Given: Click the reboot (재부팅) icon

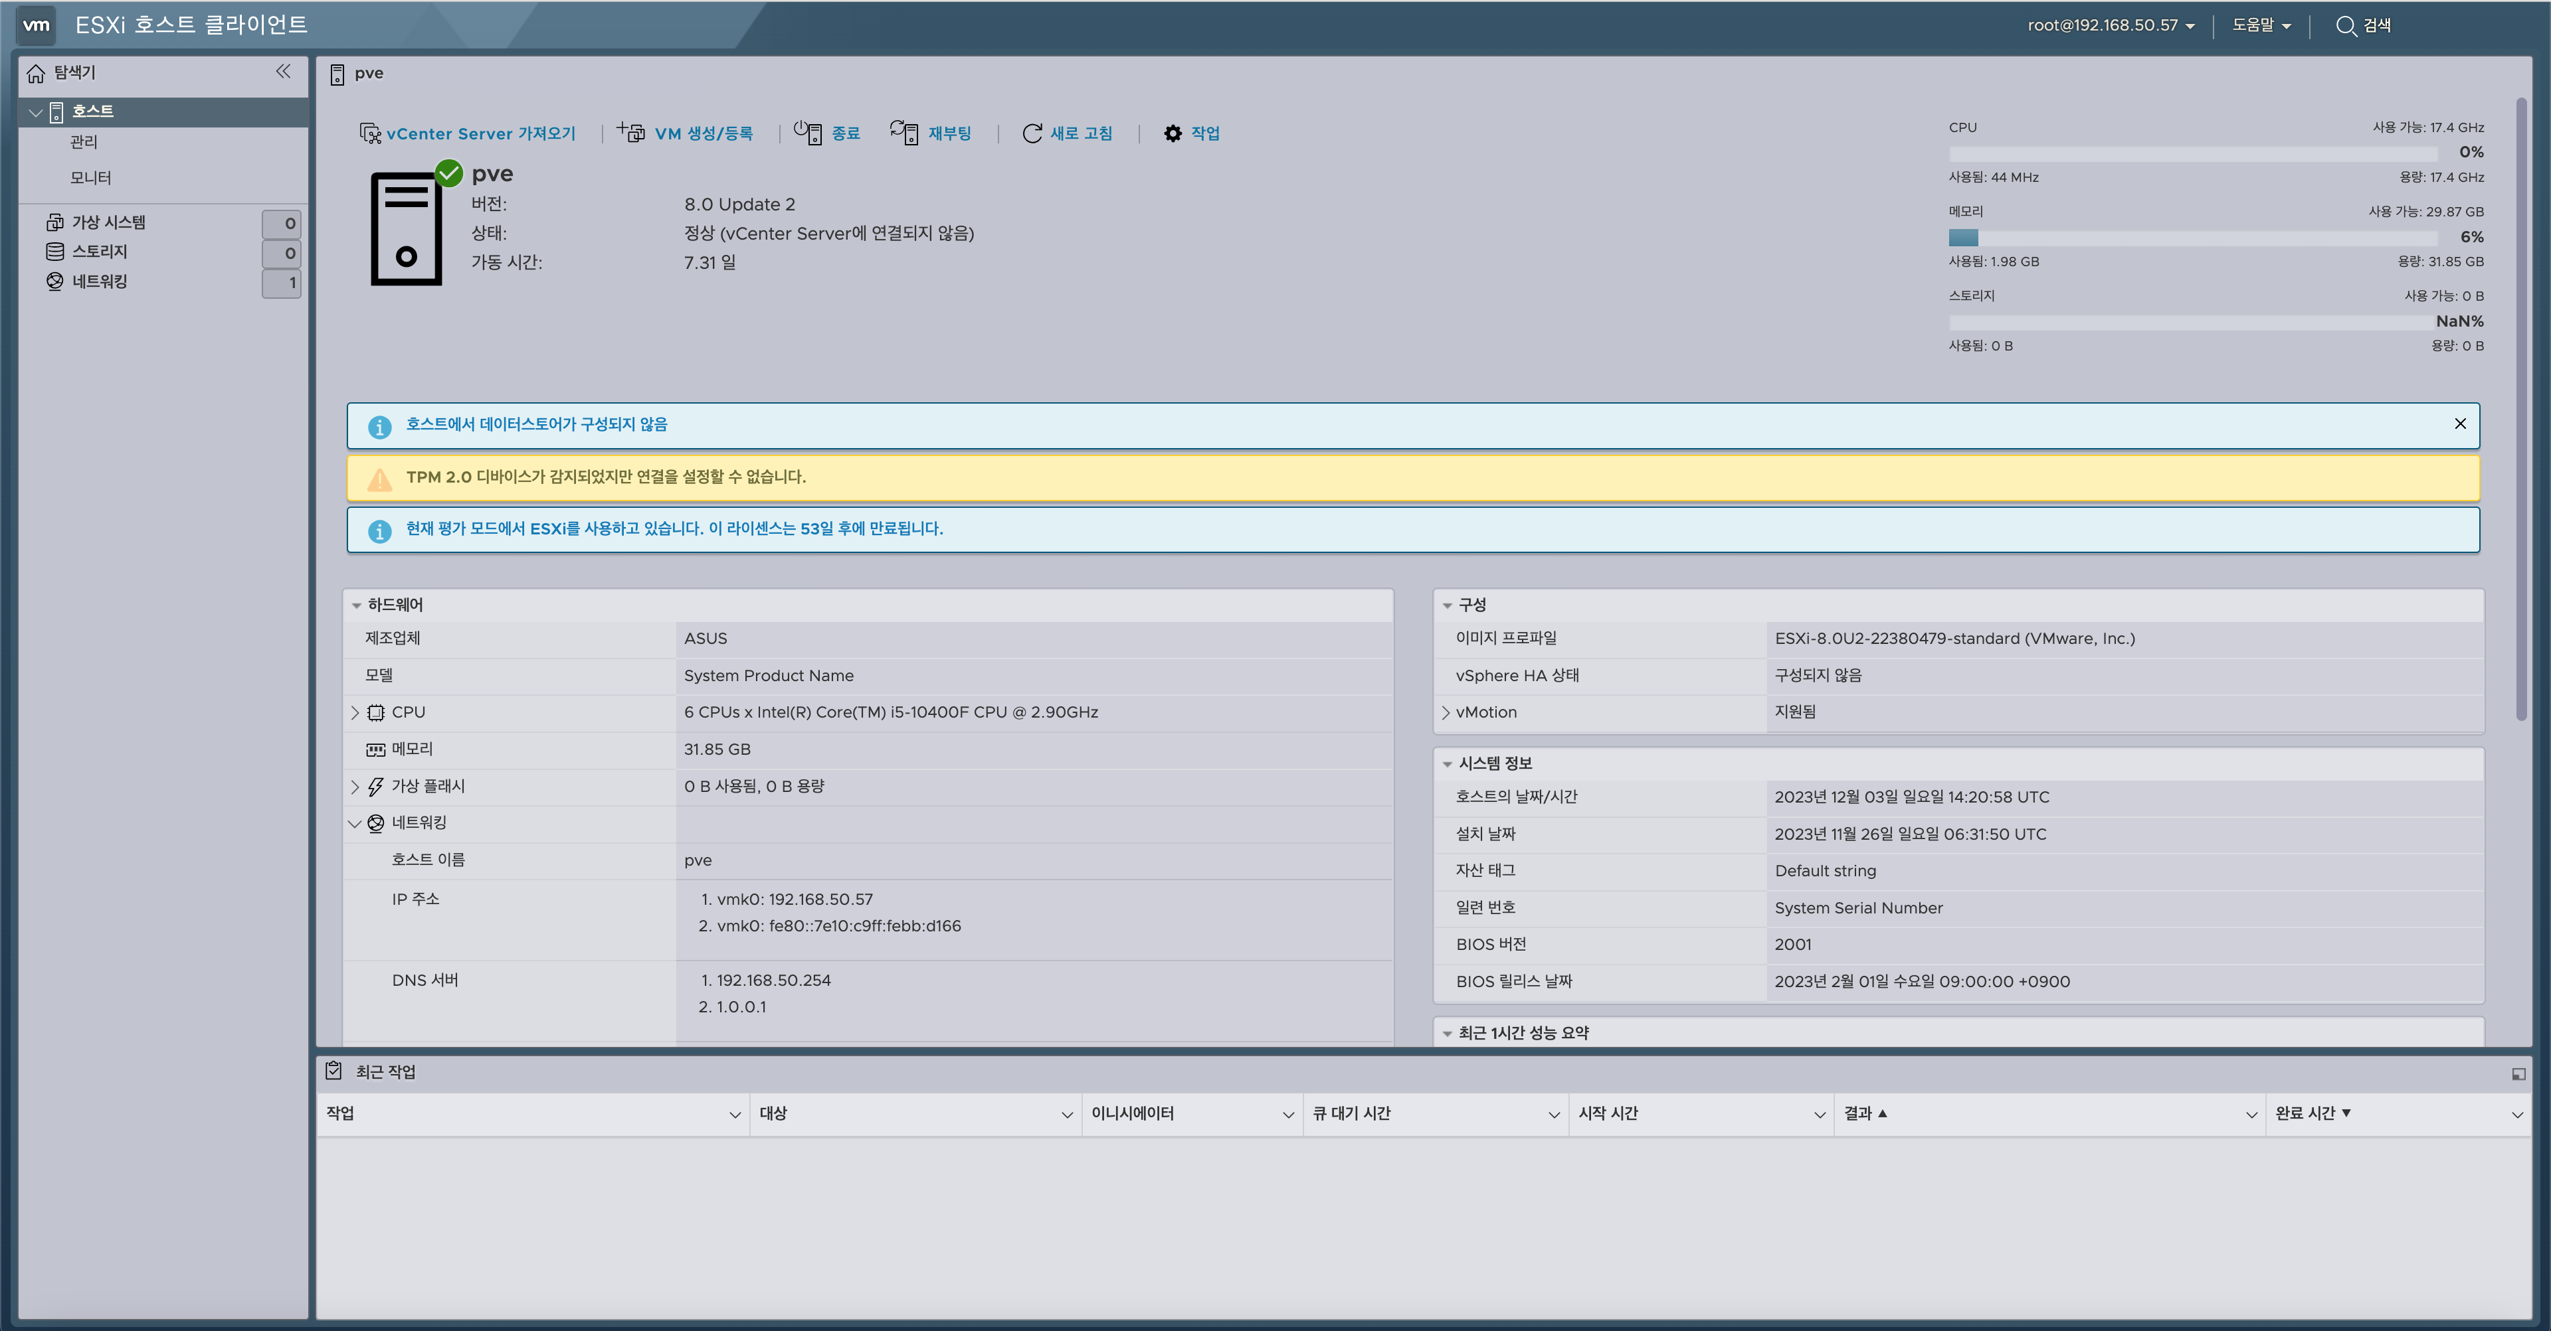Looking at the screenshot, I should pyautogui.click(x=903, y=133).
